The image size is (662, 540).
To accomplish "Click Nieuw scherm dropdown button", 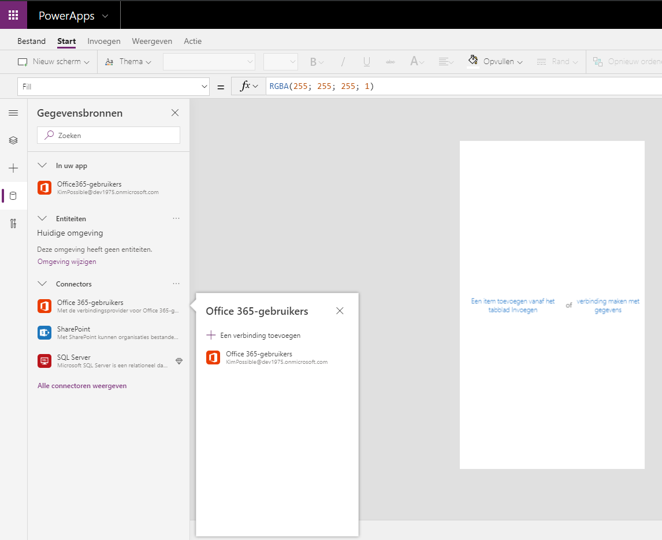I will pos(54,62).
